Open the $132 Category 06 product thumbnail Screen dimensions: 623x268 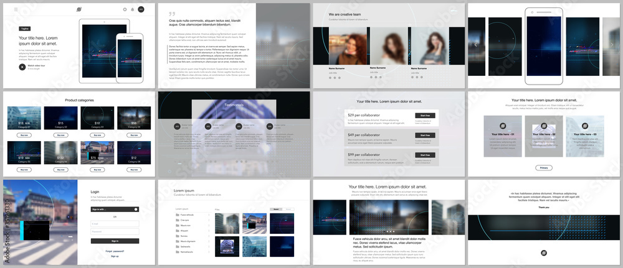coord(60,152)
